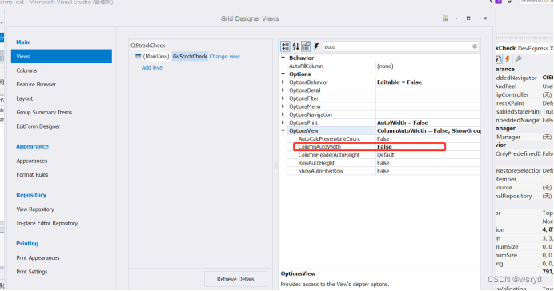Open the skin selector icon in title bar
554x291 pixels.
[446, 18]
